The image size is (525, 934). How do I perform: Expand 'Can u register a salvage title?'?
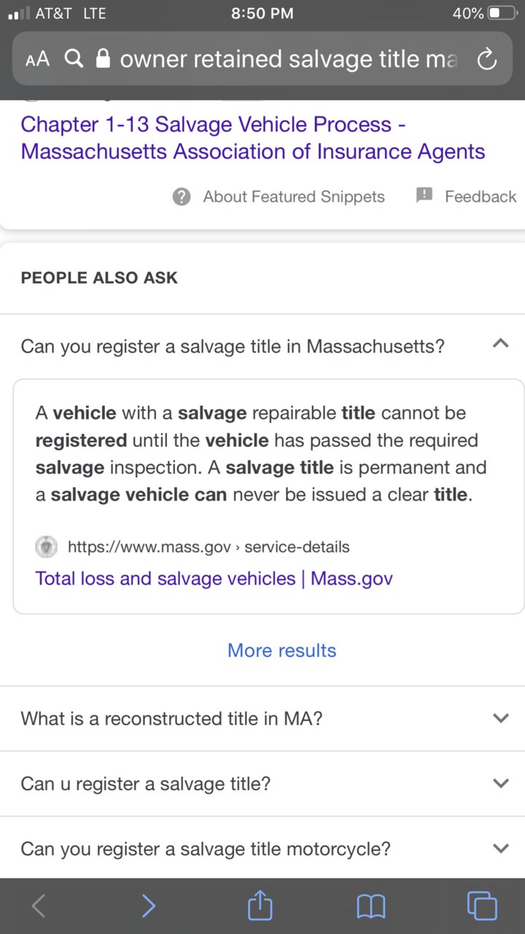tap(262, 784)
